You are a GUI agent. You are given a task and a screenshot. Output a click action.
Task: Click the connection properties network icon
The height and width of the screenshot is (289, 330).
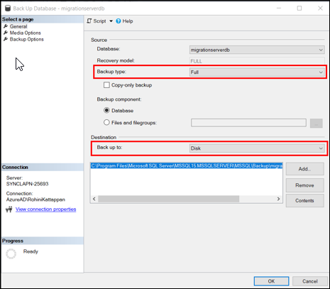(9, 209)
